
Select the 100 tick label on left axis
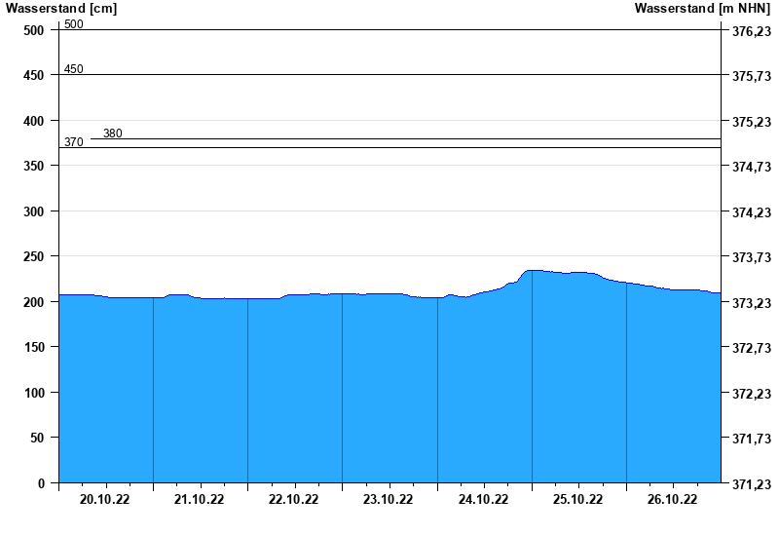point(34,393)
